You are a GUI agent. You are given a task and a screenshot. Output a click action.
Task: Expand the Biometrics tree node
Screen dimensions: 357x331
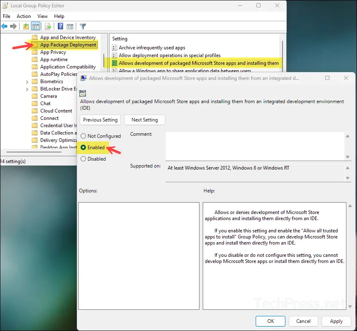point(27,81)
